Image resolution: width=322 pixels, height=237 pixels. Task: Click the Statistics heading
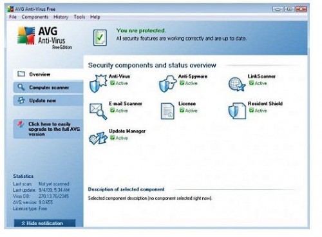(x=23, y=176)
